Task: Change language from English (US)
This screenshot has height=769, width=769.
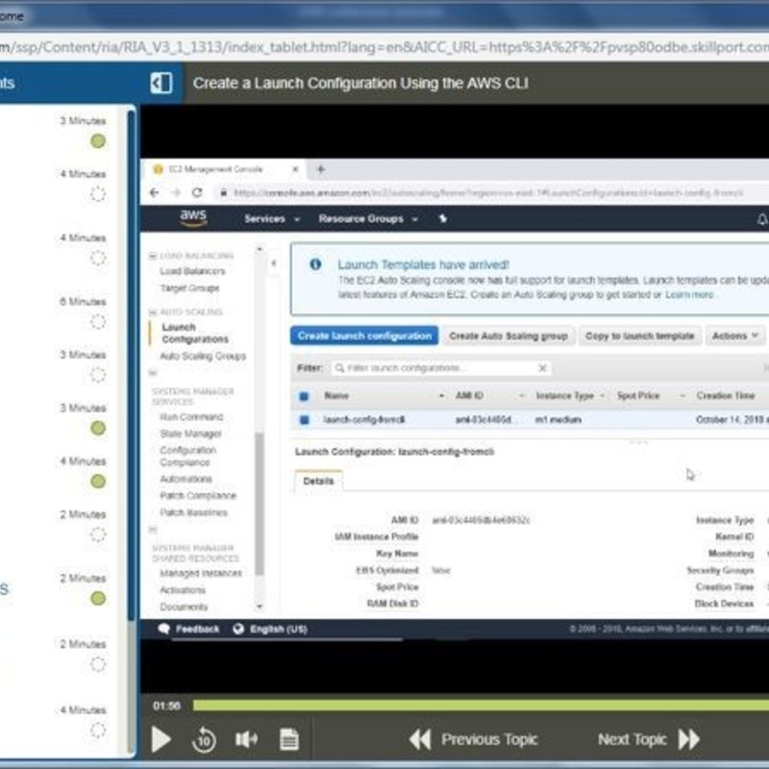Action: click(x=270, y=630)
